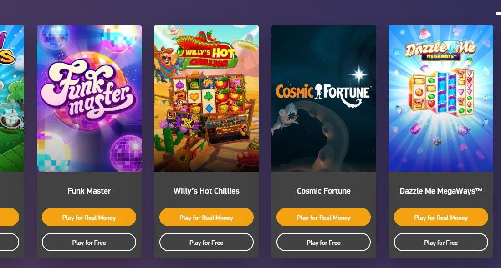
Task: Click the white indicator at top right corner
Action: pyautogui.click(x=498, y=13)
